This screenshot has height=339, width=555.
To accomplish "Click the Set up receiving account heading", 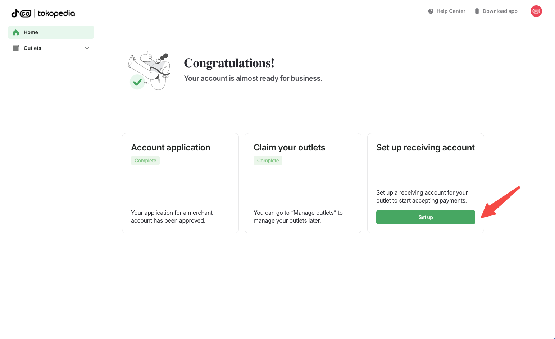I will 426,148.
